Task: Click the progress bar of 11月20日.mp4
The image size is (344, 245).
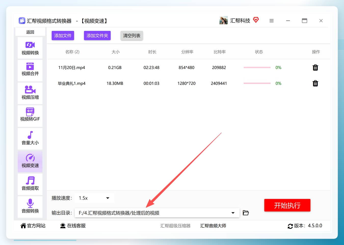Action: [x=257, y=67]
